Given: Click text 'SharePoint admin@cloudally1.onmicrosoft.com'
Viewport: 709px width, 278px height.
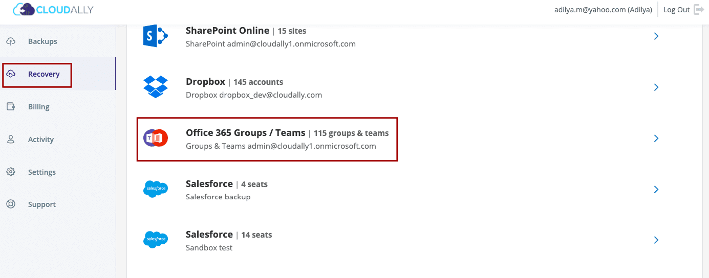Looking at the screenshot, I should [x=271, y=44].
